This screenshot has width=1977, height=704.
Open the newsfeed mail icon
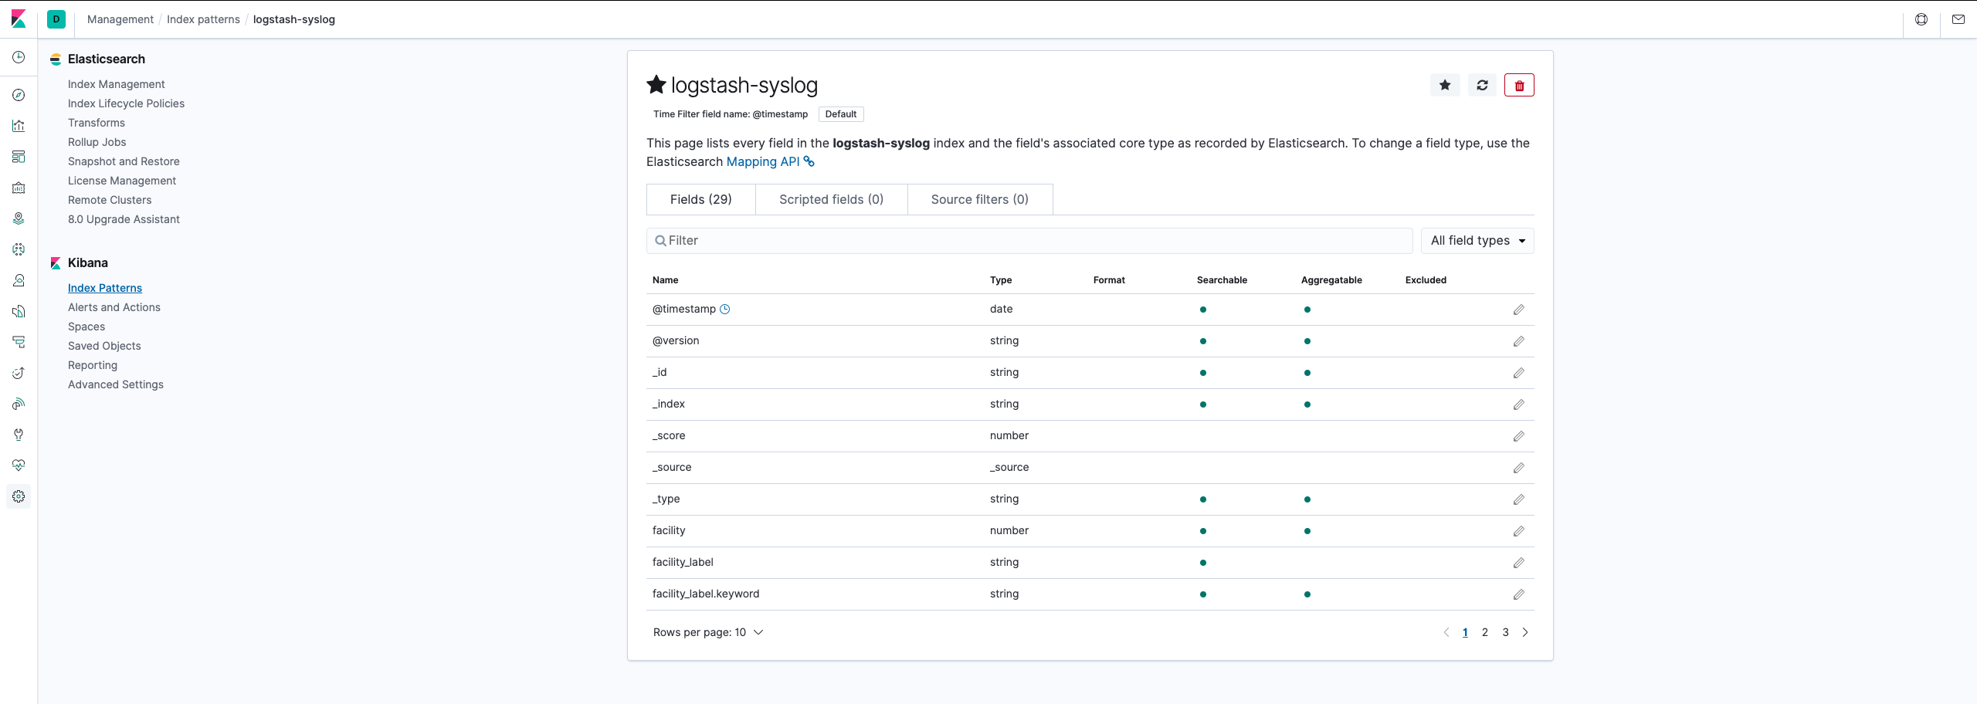(x=1958, y=19)
